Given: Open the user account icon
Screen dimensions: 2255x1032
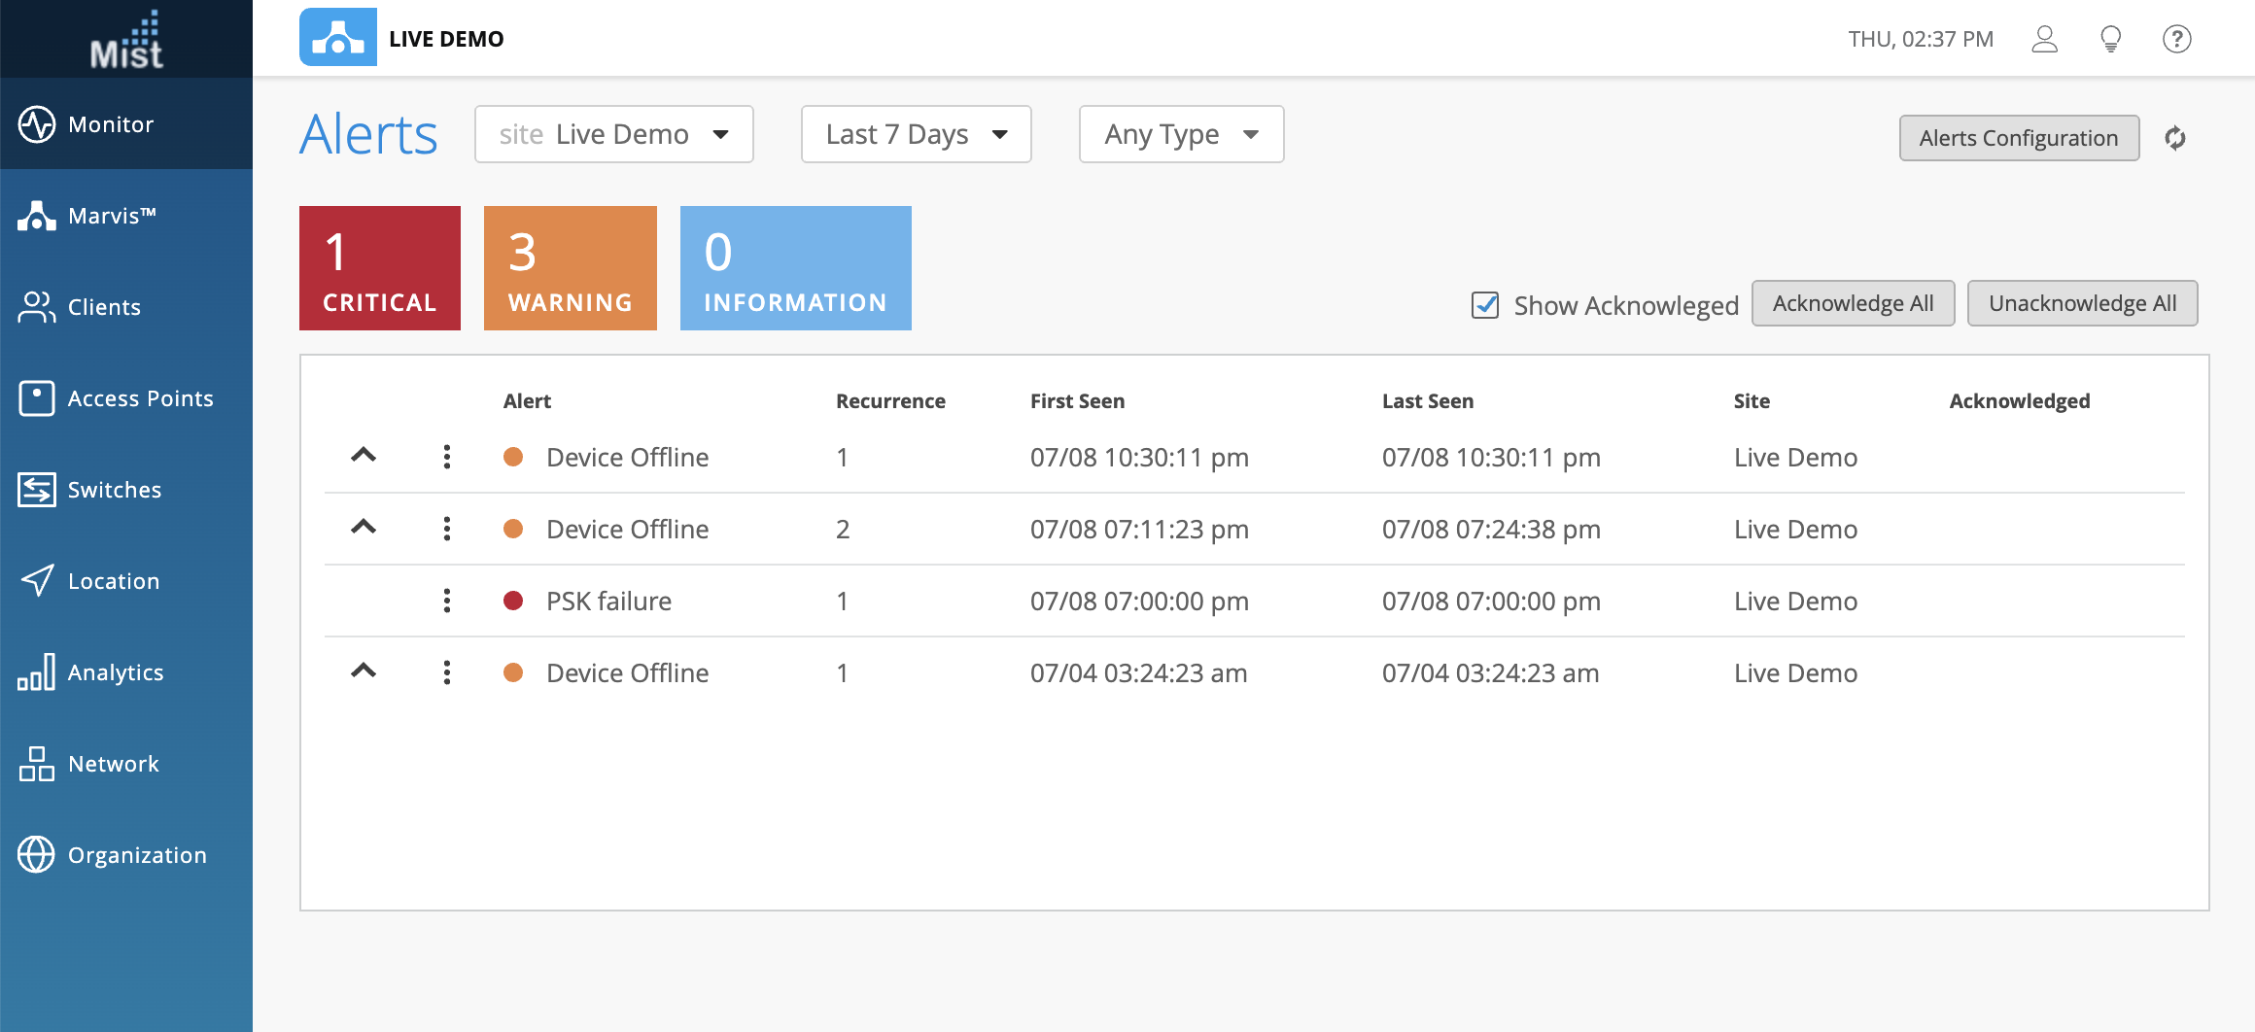Looking at the screenshot, I should [2045, 39].
